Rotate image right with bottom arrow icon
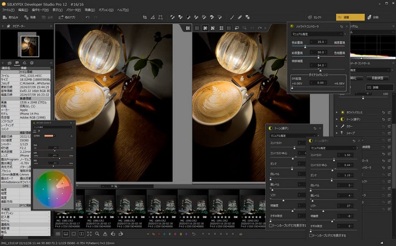The height and width of the screenshot is (246, 396). coord(121,234)
